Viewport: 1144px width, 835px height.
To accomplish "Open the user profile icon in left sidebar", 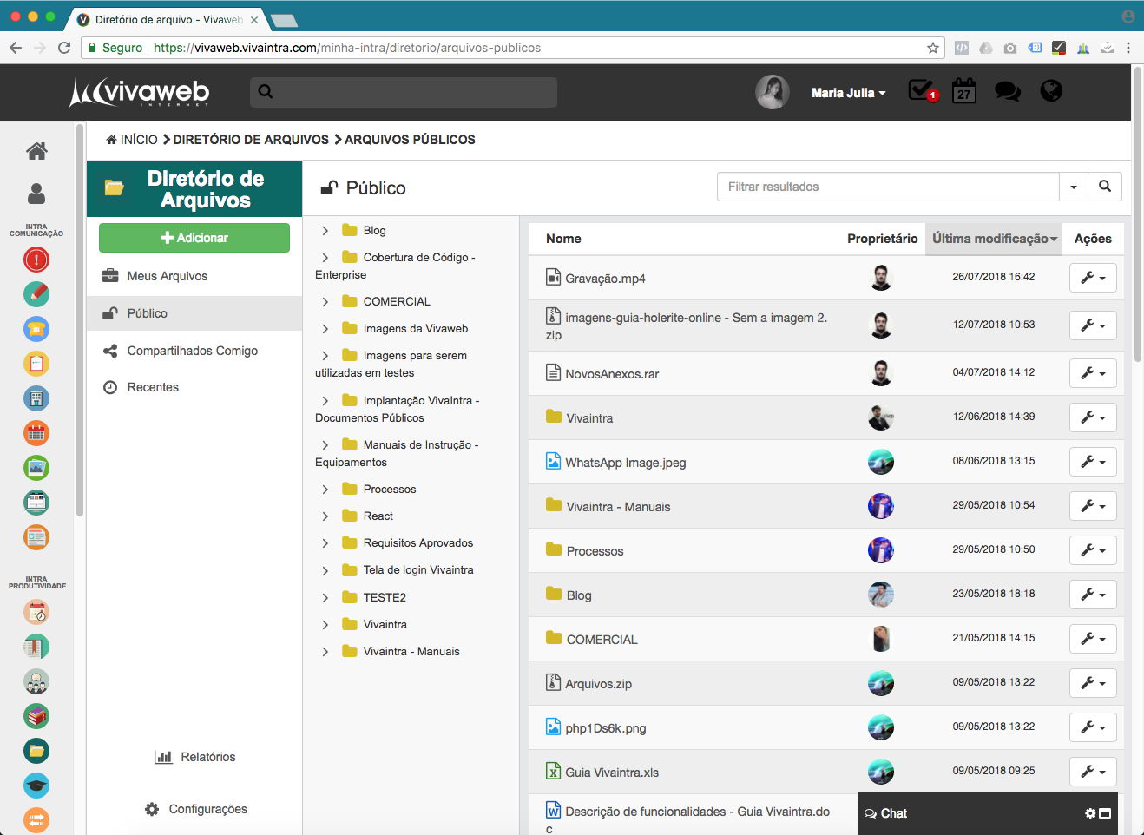I will (36, 194).
